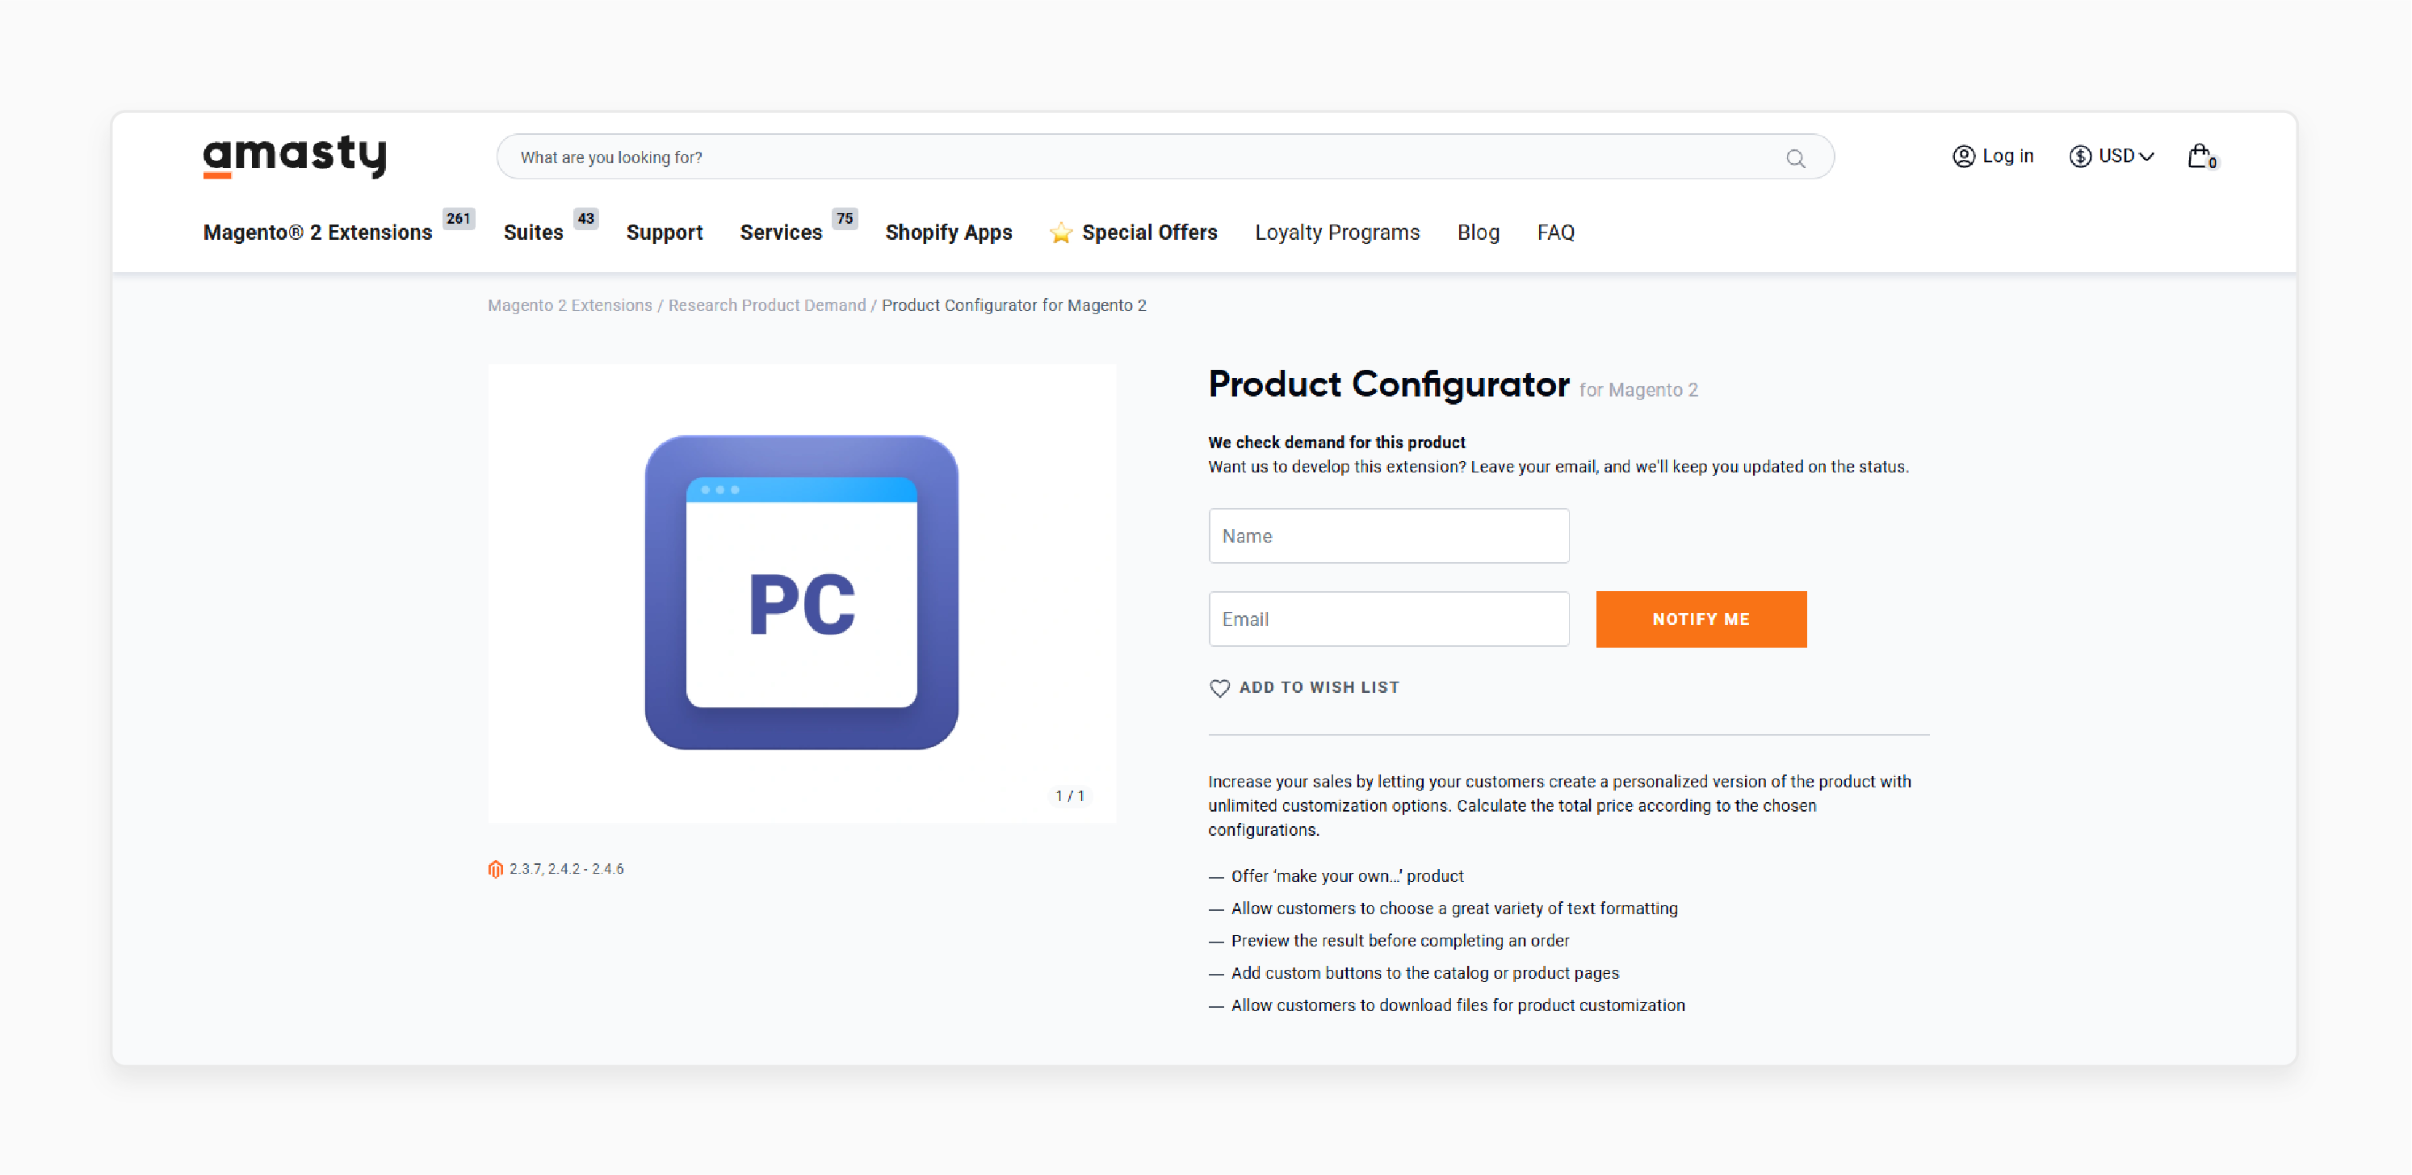Image resolution: width=2412 pixels, height=1175 pixels.
Task: Go to Shopify Apps
Action: [949, 233]
